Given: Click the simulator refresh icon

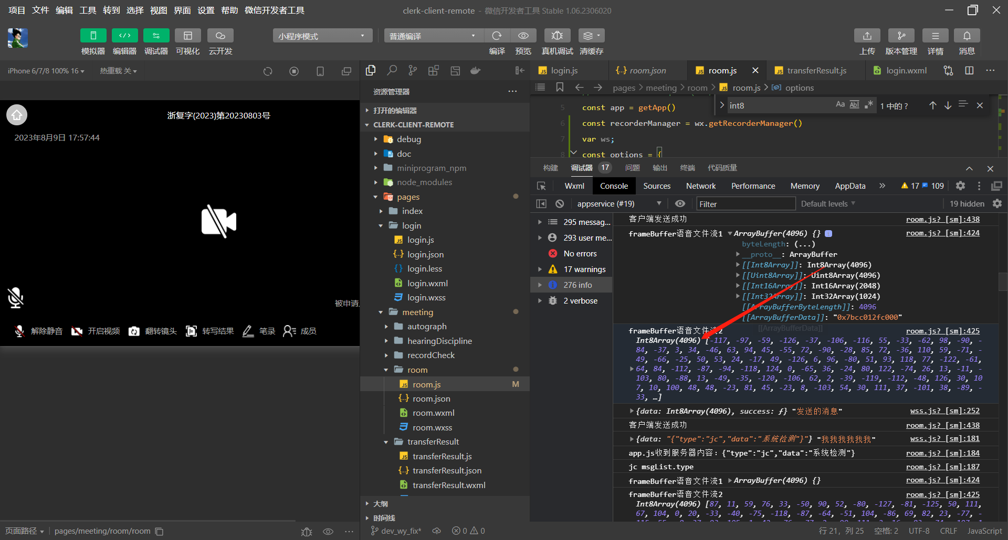Looking at the screenshot, I should pos(268,71).
